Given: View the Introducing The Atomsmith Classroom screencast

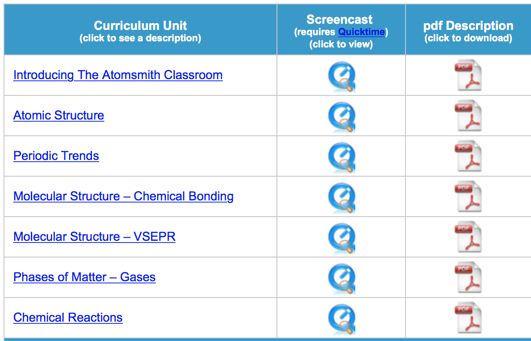Looking at the screenshot, I should click(341, 77).
